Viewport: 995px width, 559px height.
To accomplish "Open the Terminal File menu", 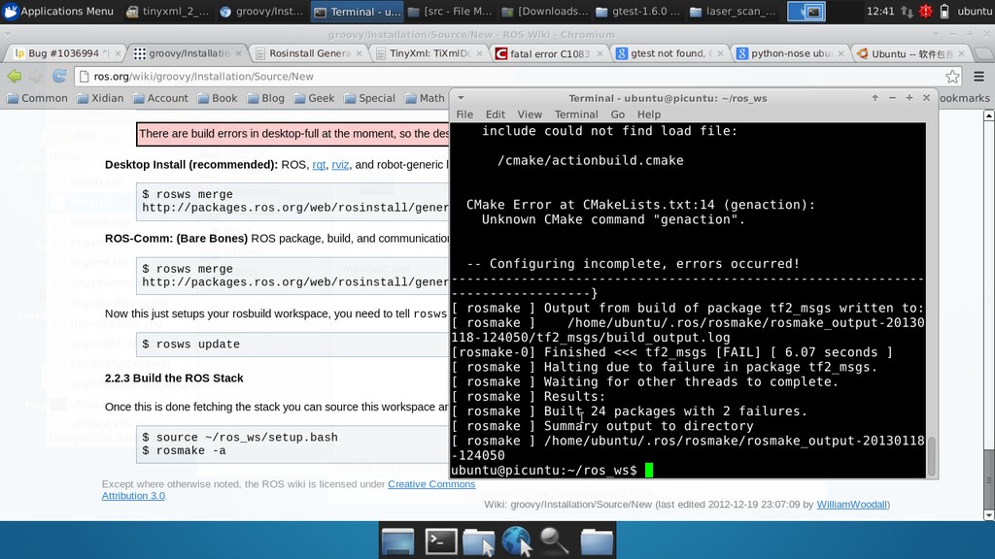I will pyautogui.click(x=464, y=115).
